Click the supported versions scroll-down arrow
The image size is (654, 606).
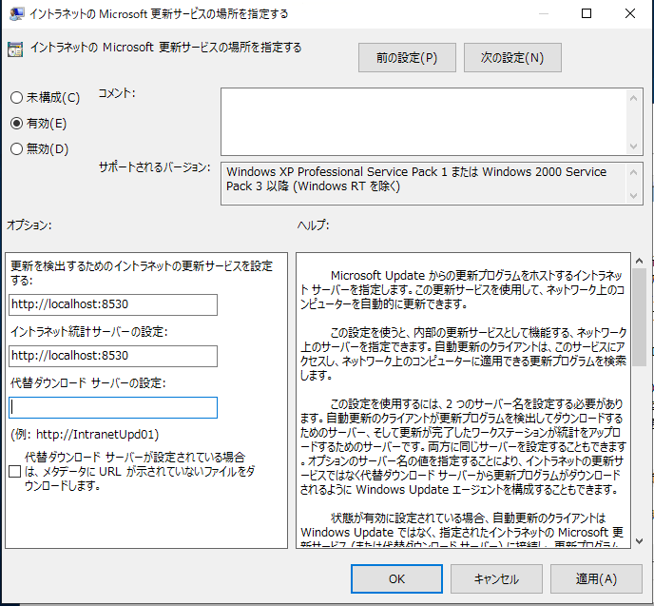click(633, 195)
